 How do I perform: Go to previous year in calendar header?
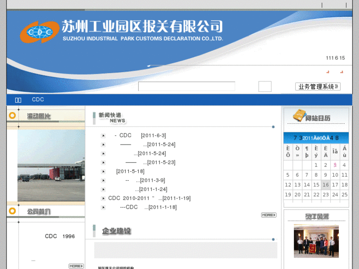(295, 138)
